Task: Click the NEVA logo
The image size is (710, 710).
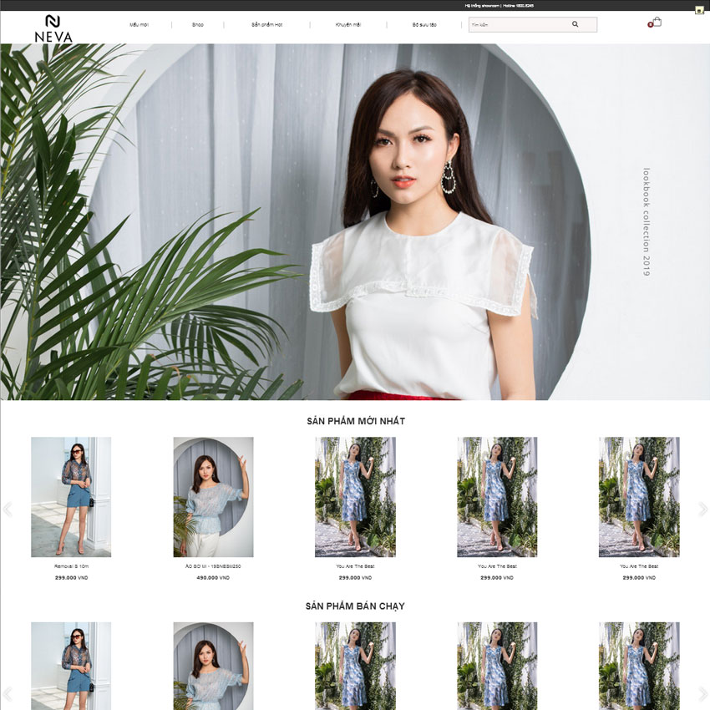Action: tap(53, 28)
